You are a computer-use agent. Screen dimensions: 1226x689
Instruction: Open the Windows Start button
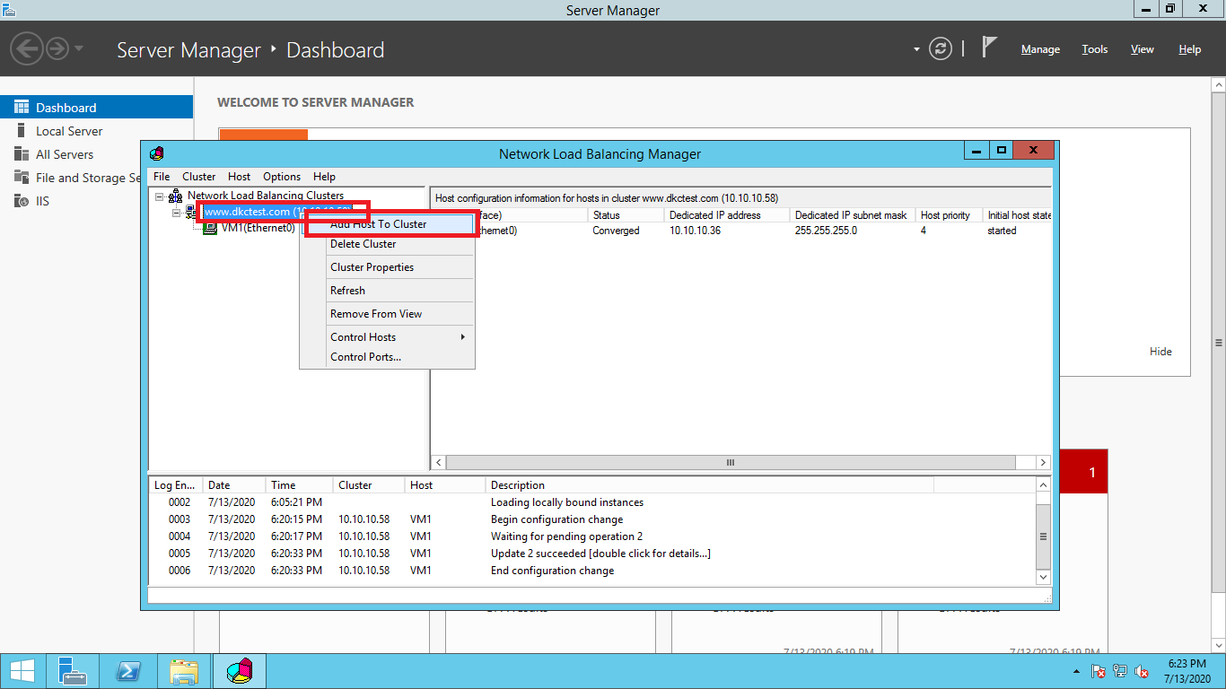(22, 671)
